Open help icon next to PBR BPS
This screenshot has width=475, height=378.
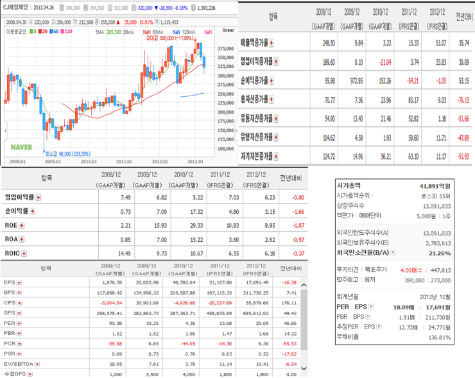[368, 317]
